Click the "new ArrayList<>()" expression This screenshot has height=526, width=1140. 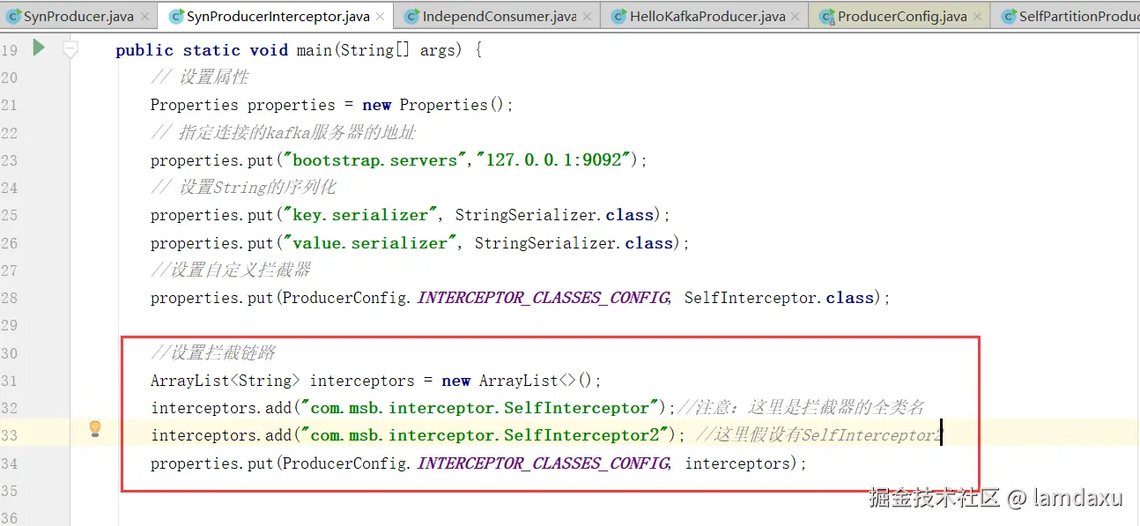[516, 381]
